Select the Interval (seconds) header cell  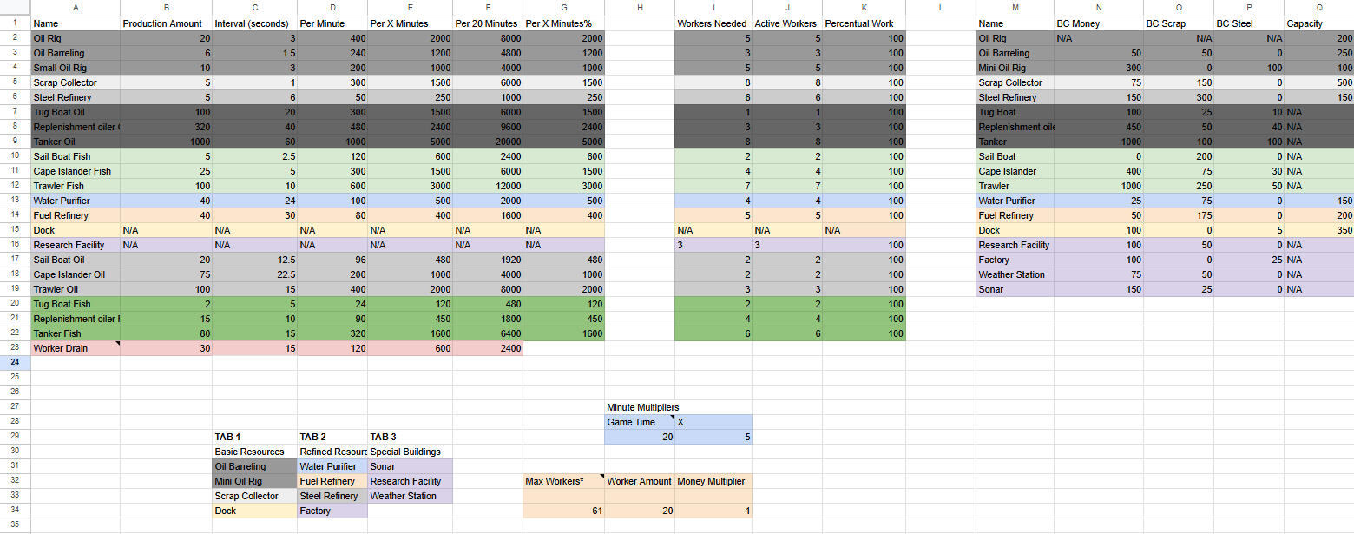coord(254,23)
